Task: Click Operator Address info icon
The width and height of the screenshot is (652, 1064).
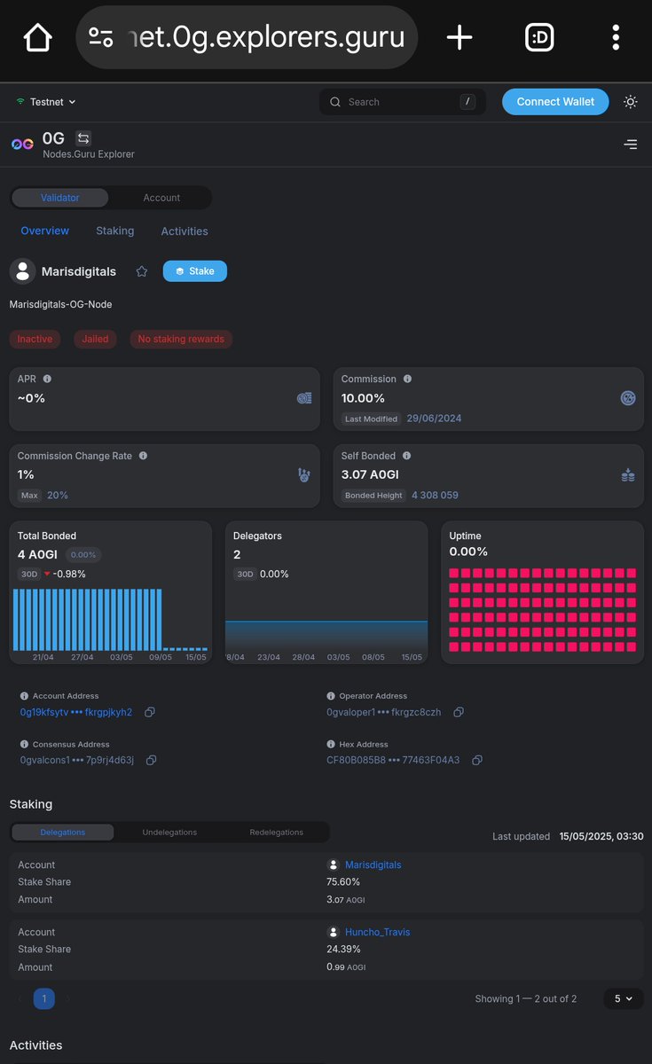Action: [x=331, y=696]
